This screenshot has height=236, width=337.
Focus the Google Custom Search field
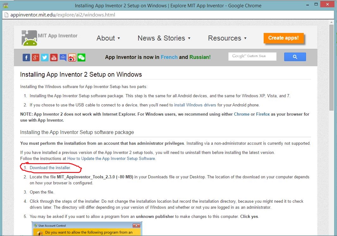click(x=252, y=56)
